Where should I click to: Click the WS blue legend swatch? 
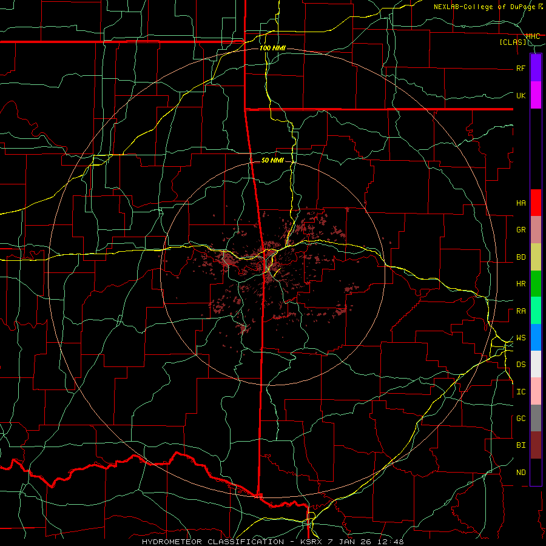tap(536, 337)
